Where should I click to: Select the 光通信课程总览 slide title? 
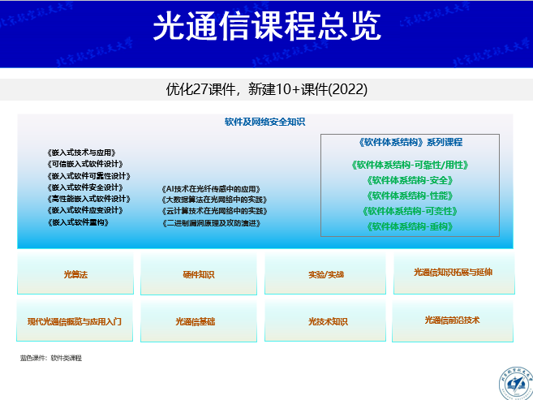coord(266,28)
